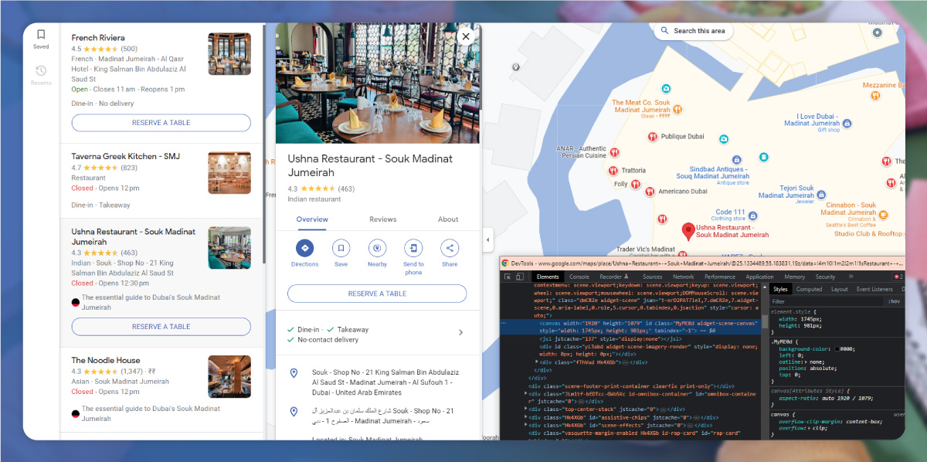The height and width of the screenshot is (462, 927).
Task: Open the Saved bookmark icon in sidebar
Action: (x=41, y=34)
